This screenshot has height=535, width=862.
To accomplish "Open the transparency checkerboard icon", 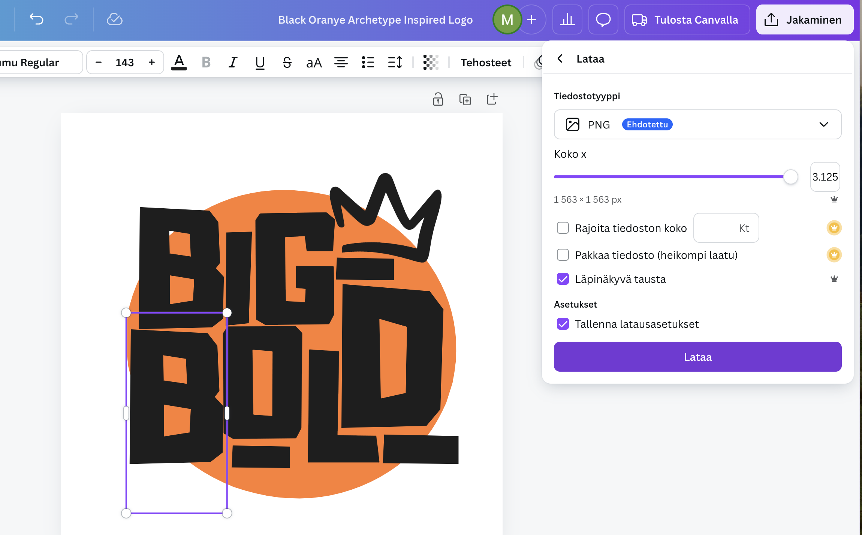I will pos(431,62).
